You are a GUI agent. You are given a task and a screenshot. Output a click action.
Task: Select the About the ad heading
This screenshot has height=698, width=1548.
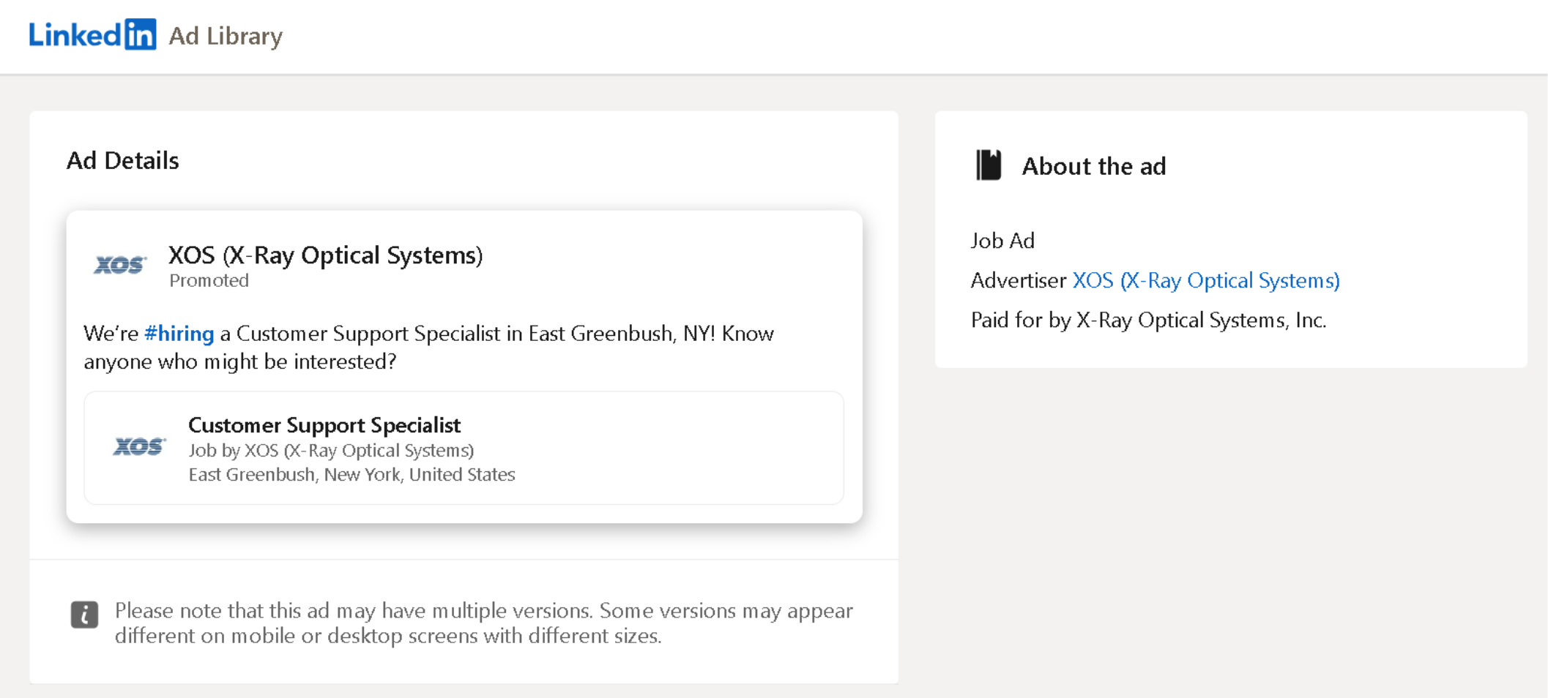tap(1093, 166)
